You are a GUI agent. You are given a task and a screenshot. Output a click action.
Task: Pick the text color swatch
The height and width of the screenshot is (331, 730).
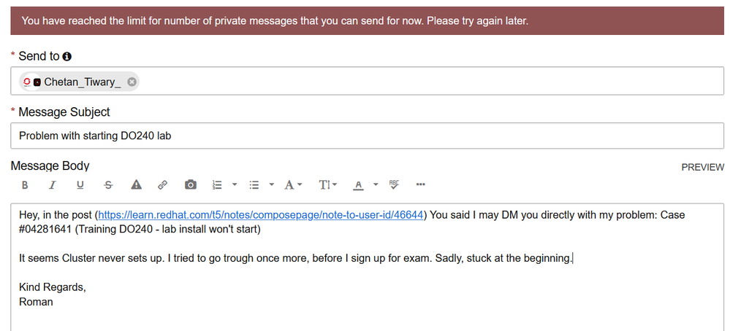(358, 185)
